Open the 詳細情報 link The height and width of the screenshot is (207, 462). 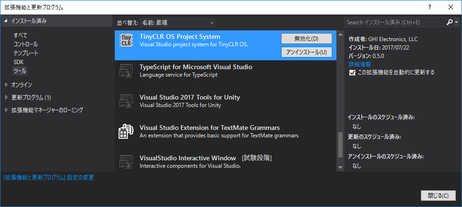(359, 64)
